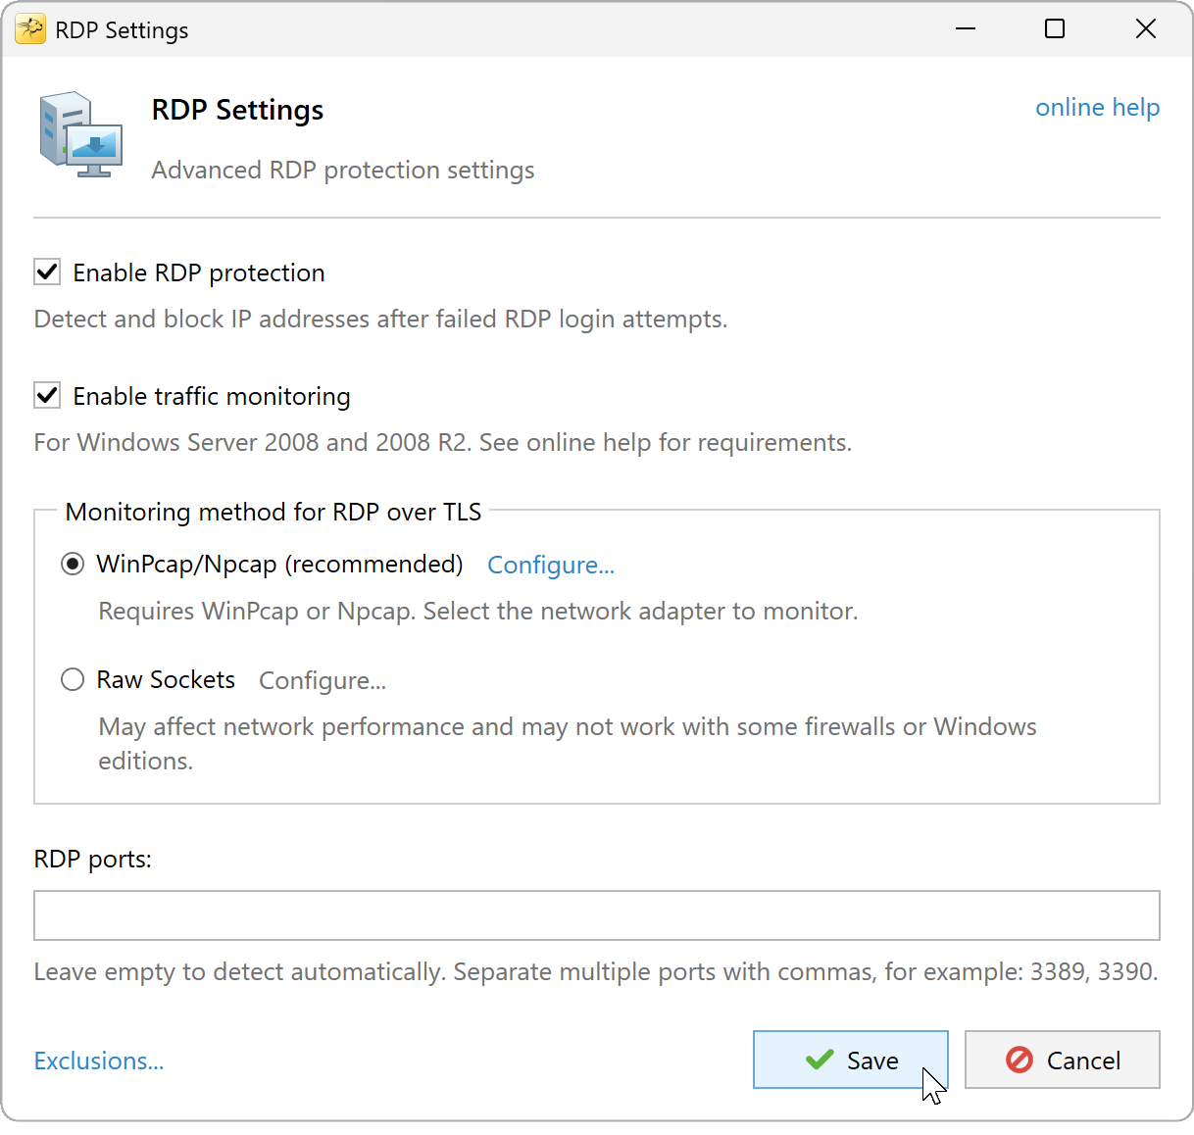Screen dimensions: 1194x1135
Task: Focus the RDP ports input field
Action: point(596,915)
